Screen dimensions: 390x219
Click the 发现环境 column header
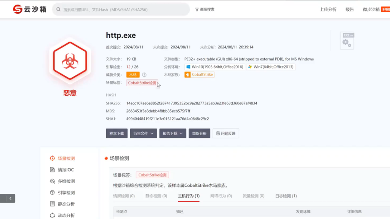pyautogui.click(x=303, y=212)
